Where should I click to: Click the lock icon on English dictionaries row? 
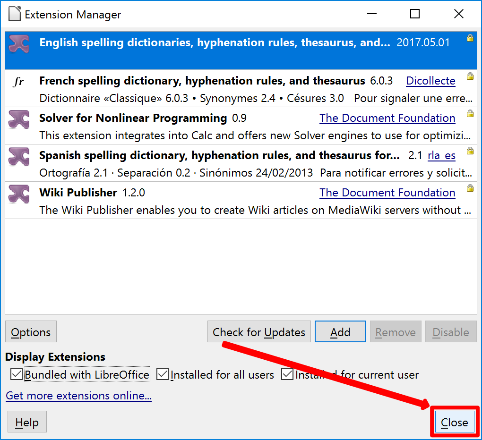click(470, 38)
